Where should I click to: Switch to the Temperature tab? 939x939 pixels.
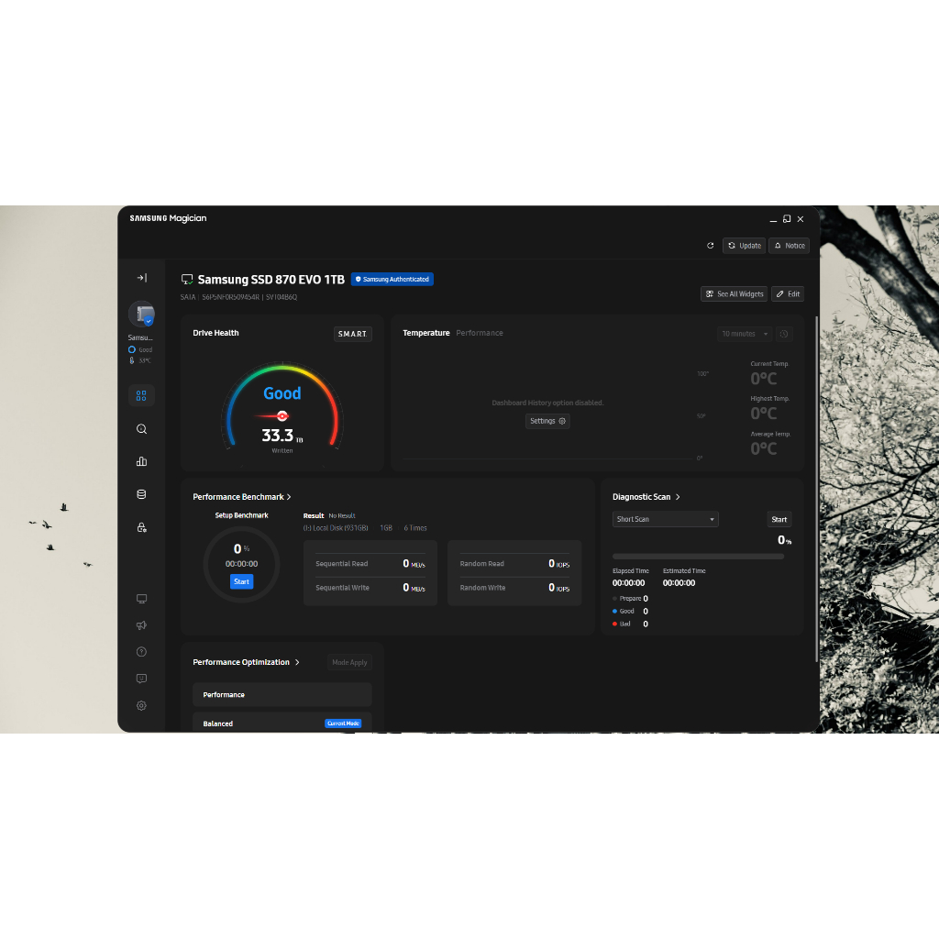point(425,333)
